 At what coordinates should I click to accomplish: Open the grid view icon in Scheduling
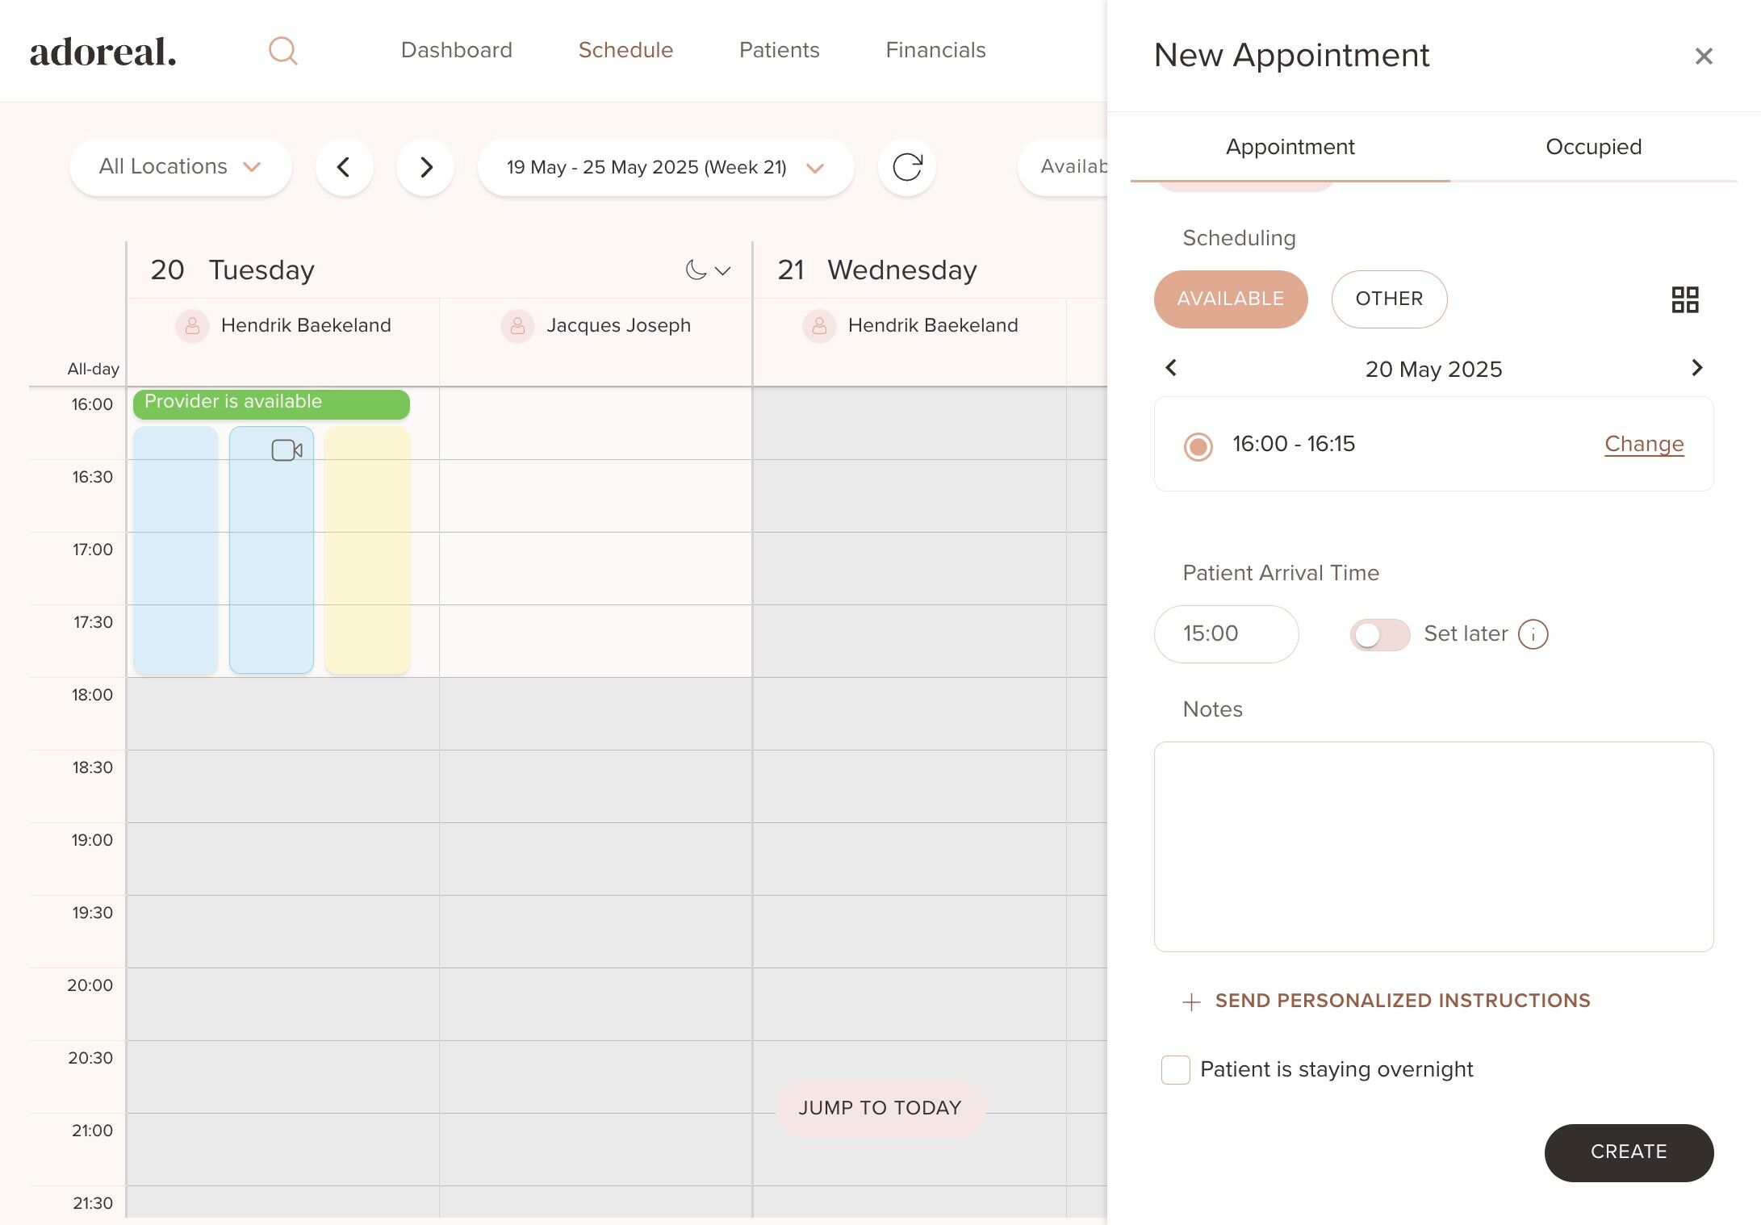pyautogui.click(x=1684, y=299)
